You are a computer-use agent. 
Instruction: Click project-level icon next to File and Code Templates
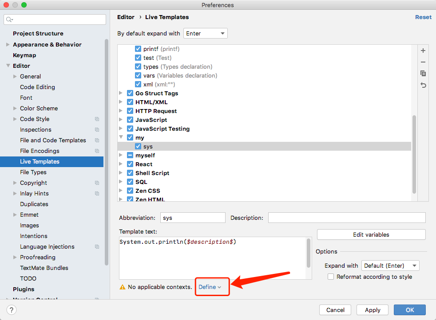tap(97, 140)
